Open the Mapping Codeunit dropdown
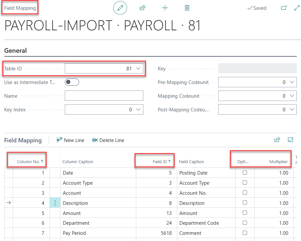 click(292, 95)
